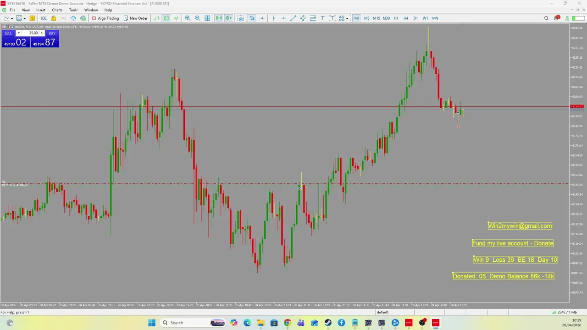
Task: Open Steam from the taskbar
Action: pos(328,323)
